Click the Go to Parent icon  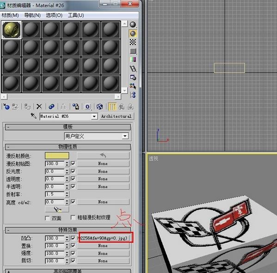122,107
